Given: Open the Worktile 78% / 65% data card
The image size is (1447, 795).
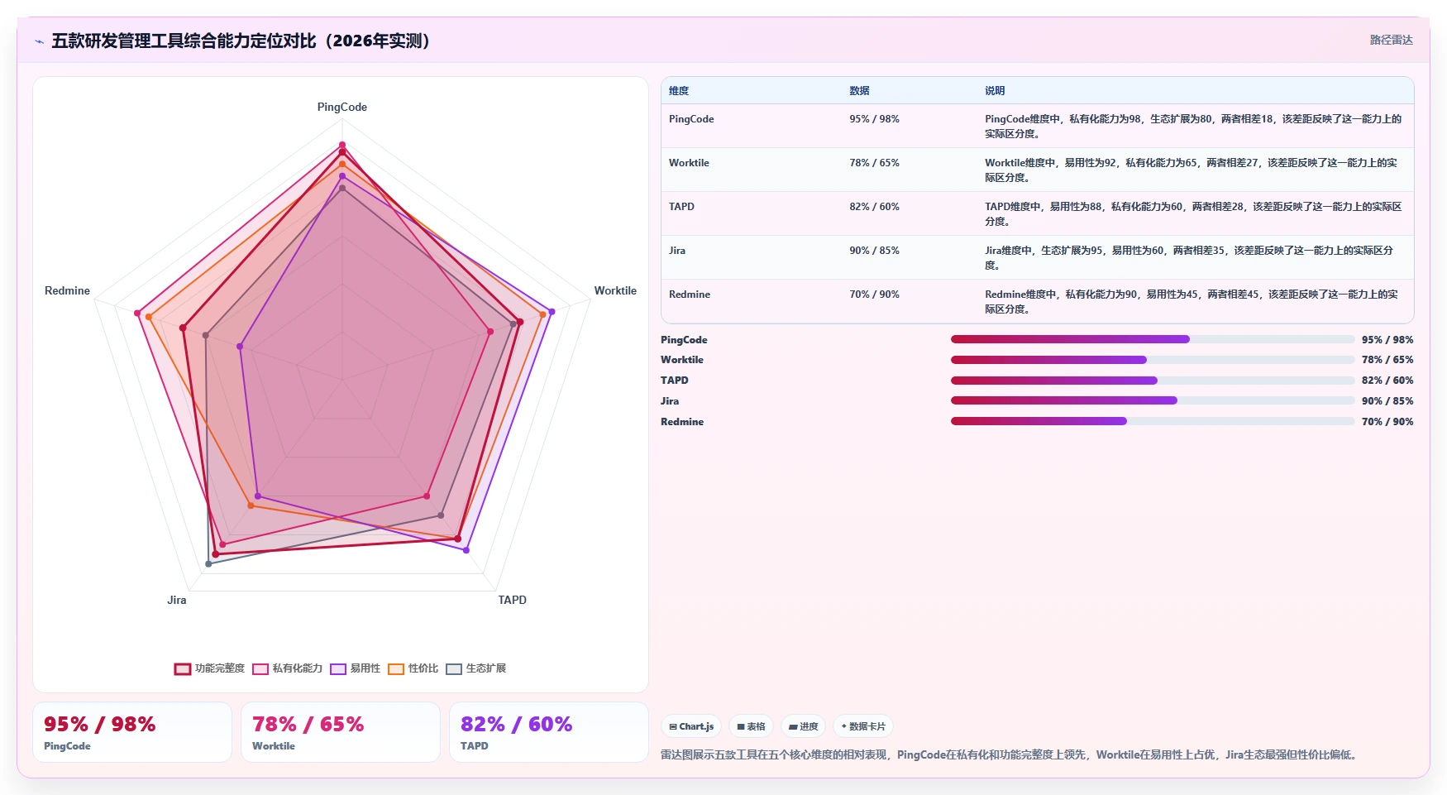Looking at the screenshot, I should pos(341,732).
